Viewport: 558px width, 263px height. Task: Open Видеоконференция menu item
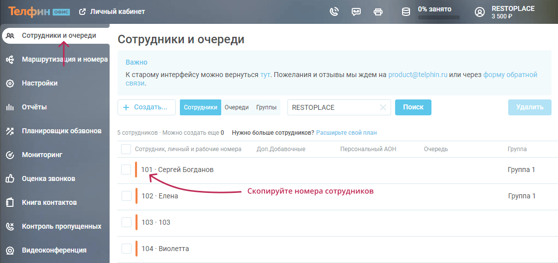pyautogui.click(x=55, y=250)
